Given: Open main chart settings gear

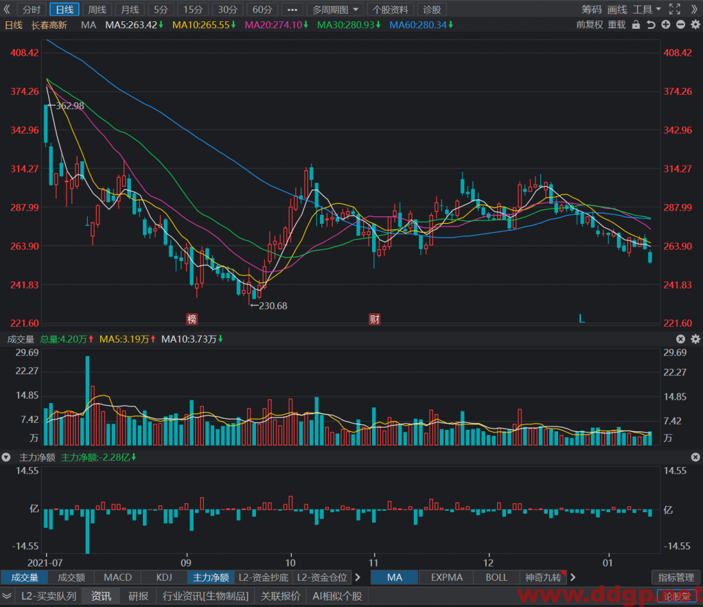Looking at the screenshot, I should (695, 25).
